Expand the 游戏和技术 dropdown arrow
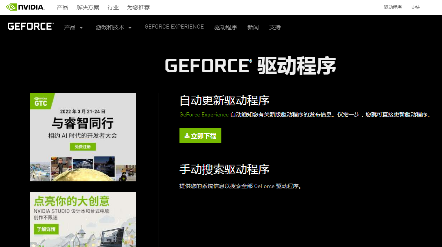 [130, 28]
